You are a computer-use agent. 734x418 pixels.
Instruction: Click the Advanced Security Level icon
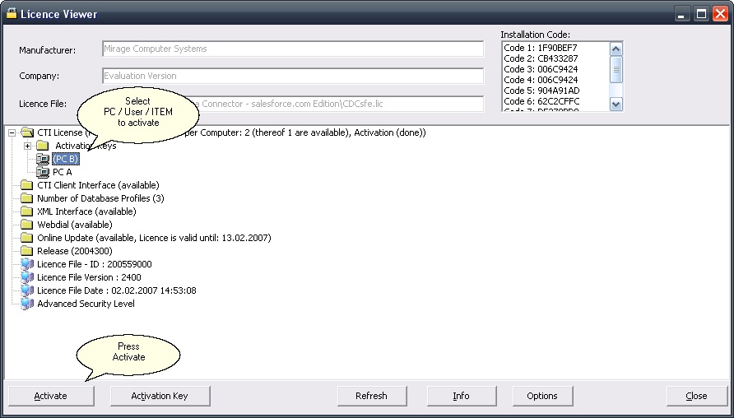(x=27, y=304)
